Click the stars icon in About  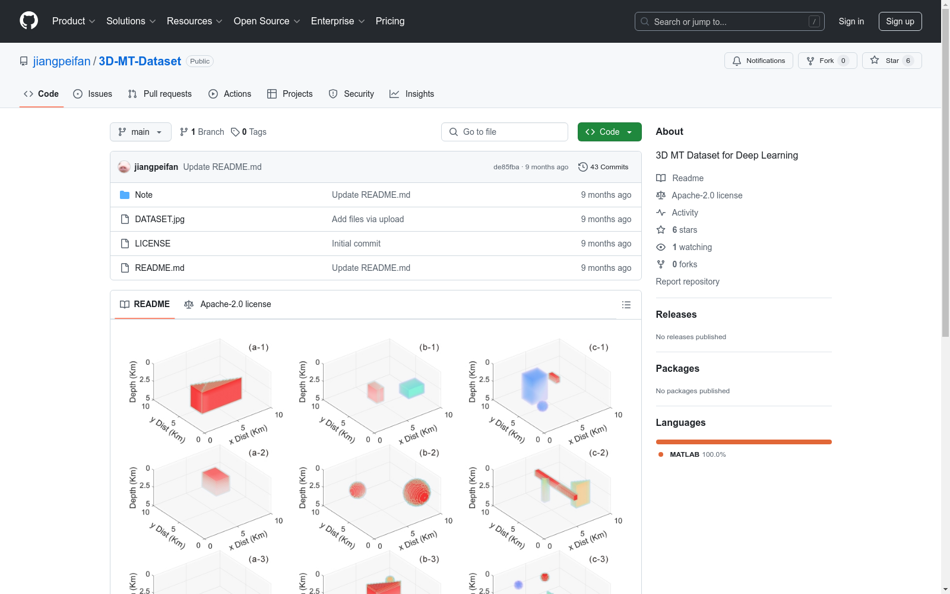[661, 230]
